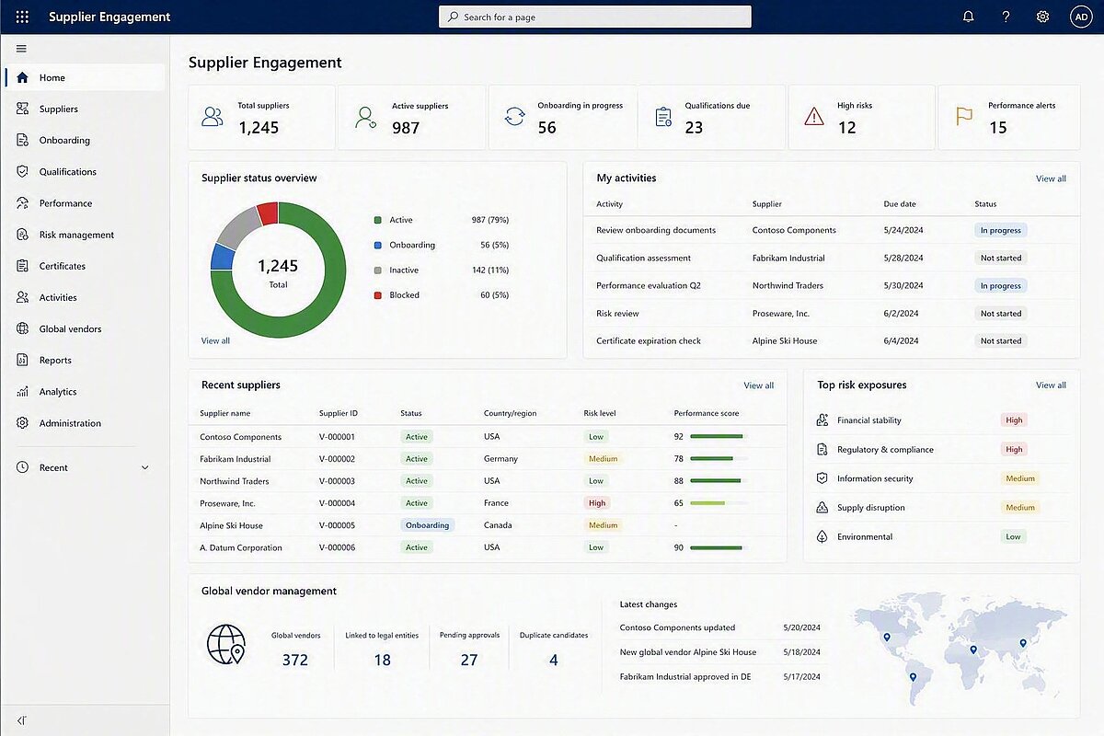Open the Contoso Components supplier row

[x=488, y=437]
